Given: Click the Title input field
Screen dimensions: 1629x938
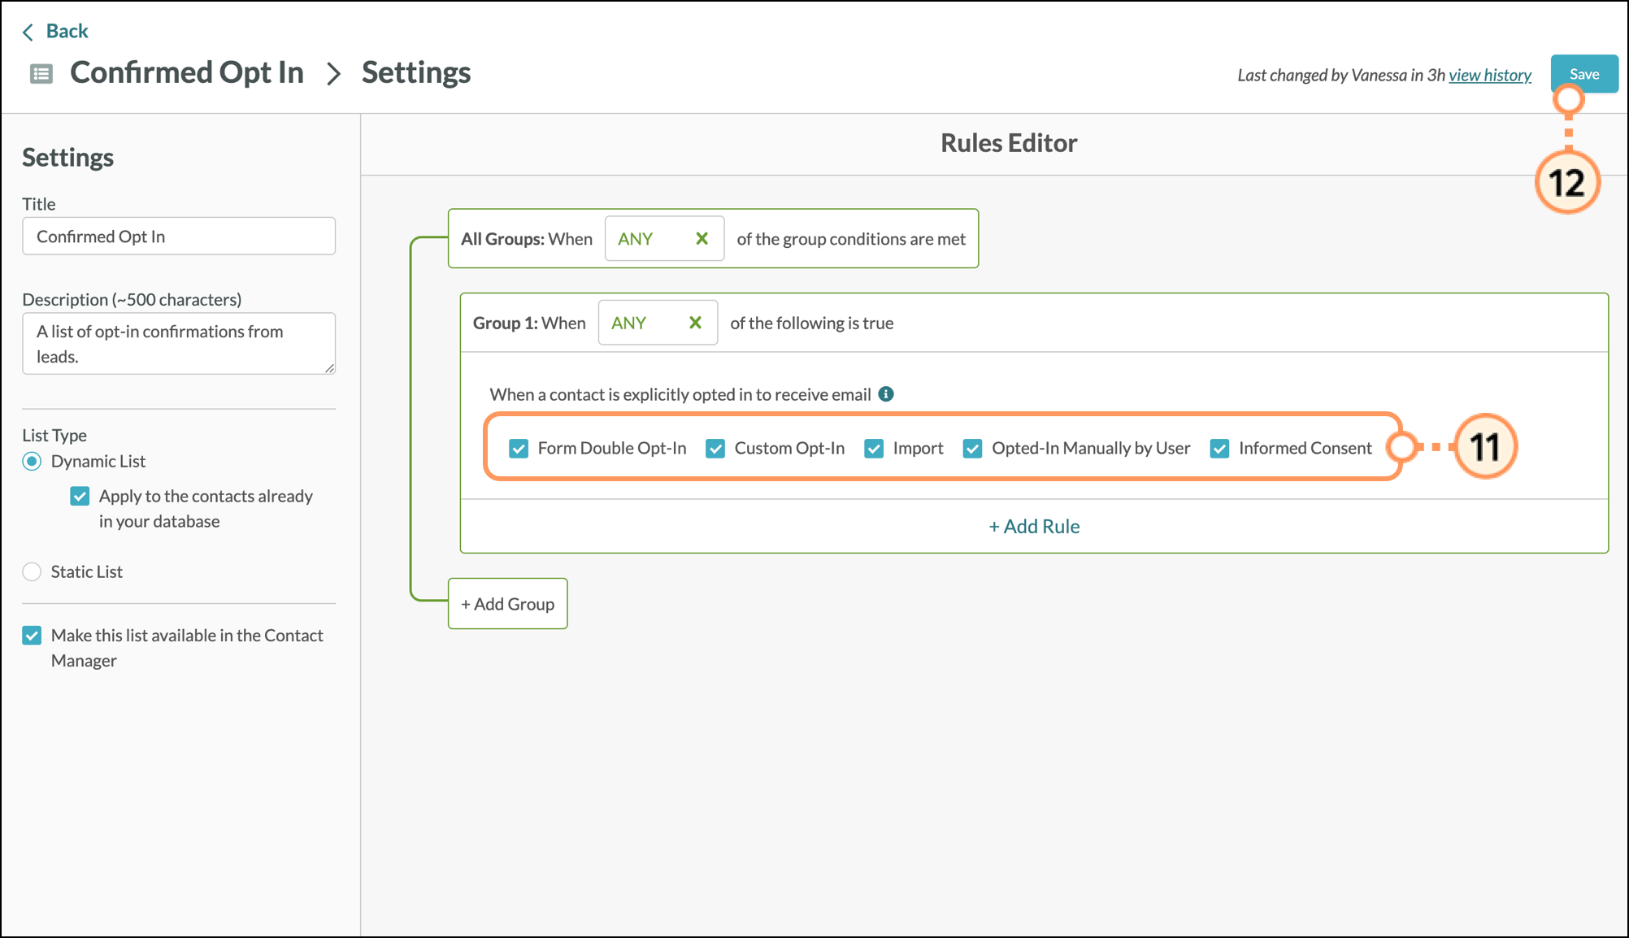Looking at the screenshot, I should pyautogui.click(x=179, y=237).
